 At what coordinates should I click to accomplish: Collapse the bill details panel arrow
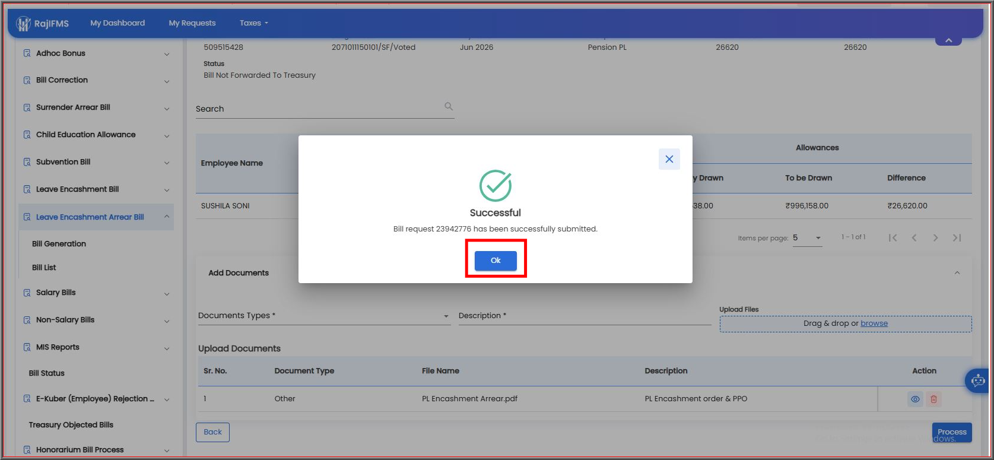pyautogui.click(x=948, y=40)
